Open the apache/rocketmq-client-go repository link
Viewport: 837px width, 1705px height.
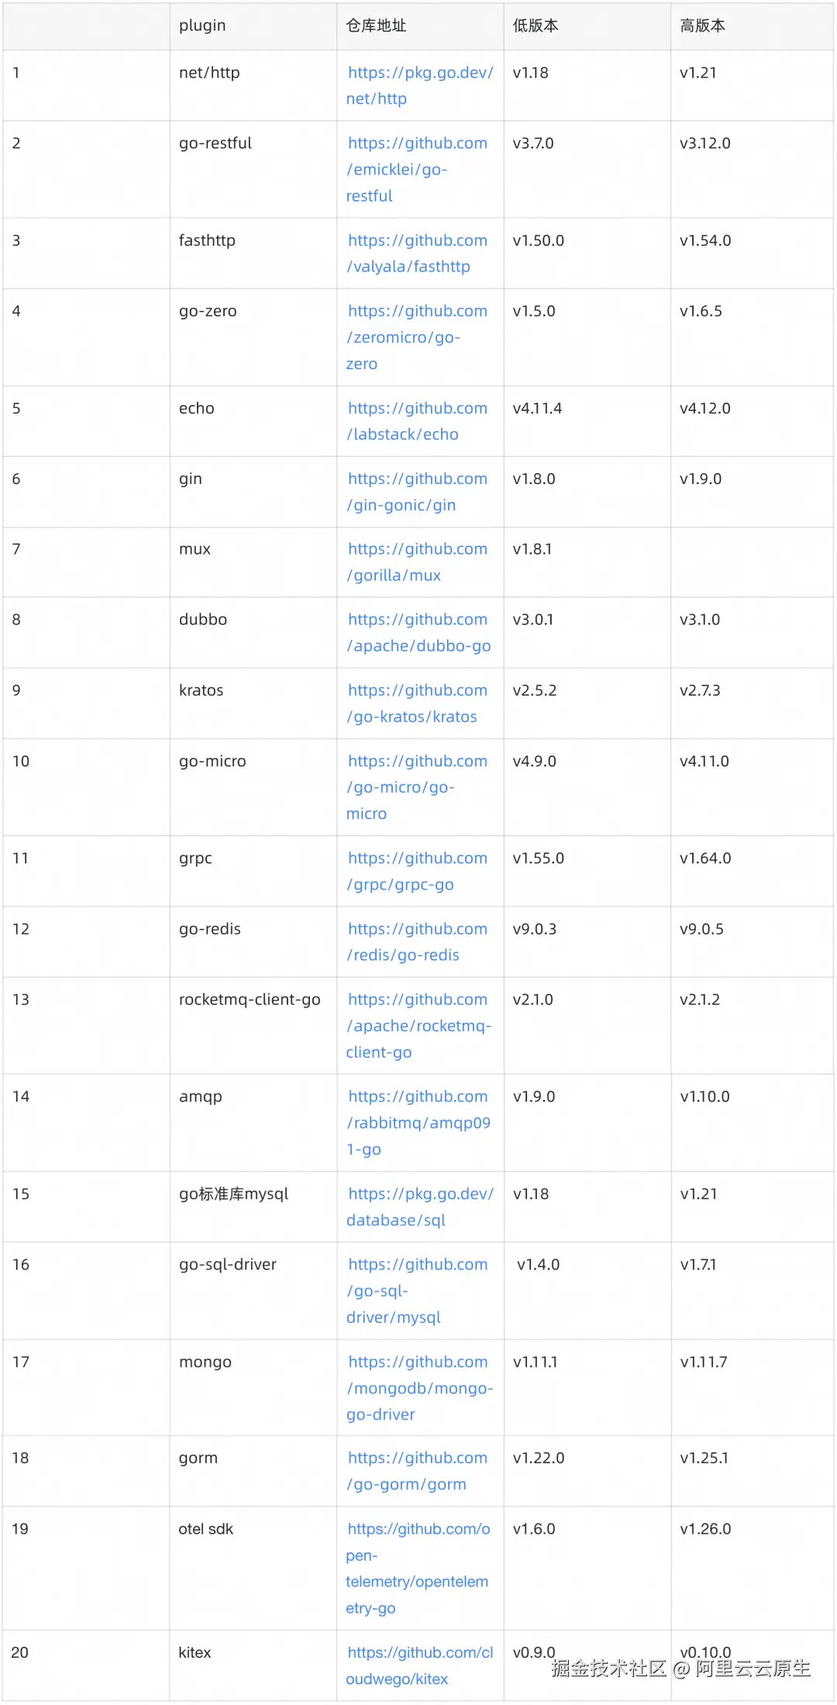click(x=418, y=1025)
